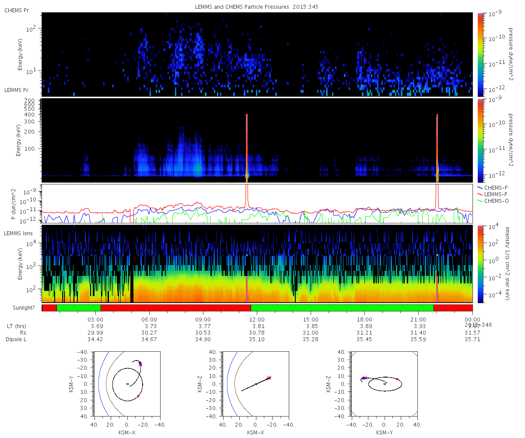Click the Rs value 30.78
Image resolution: width=525 pixels, height=438 pixels.
click(257, 333)
